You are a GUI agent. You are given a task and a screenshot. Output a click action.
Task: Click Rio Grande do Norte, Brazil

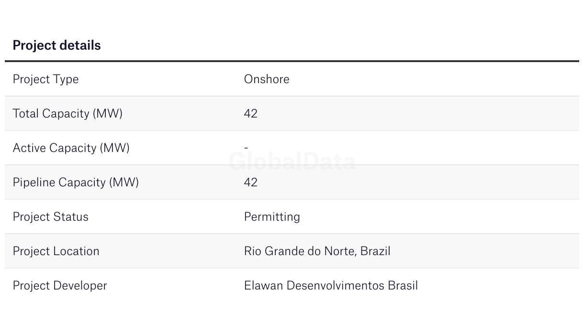coord(317,251)
